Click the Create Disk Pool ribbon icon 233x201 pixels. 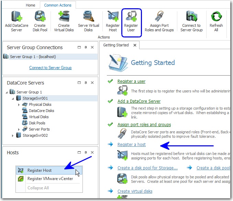click(40, 16)
